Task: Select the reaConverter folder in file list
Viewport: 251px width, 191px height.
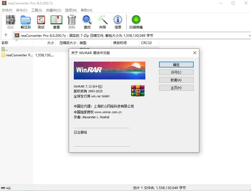Action: tap(17, 55)
